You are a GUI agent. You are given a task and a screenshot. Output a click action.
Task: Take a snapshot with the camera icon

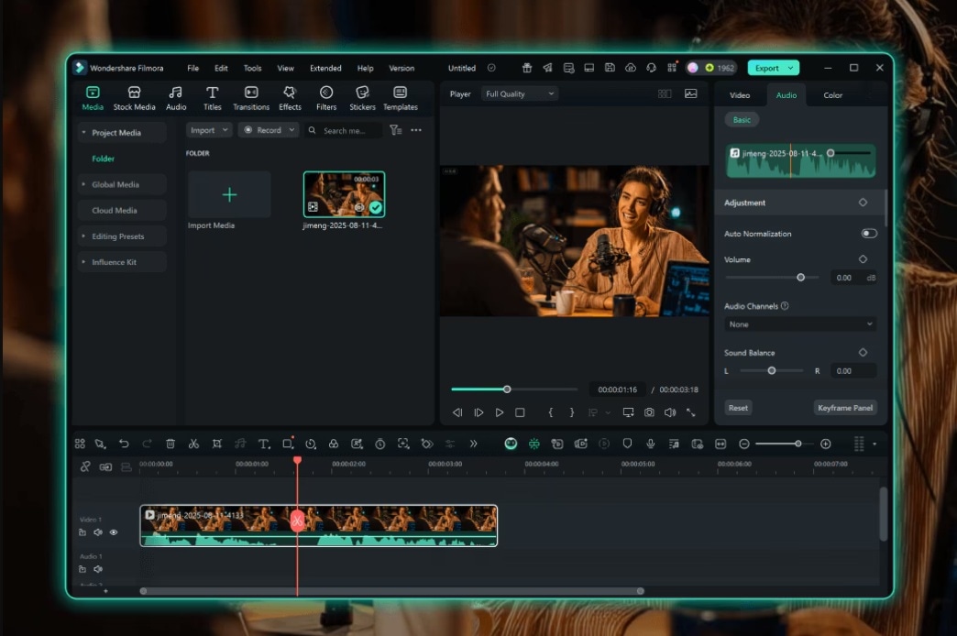649,412
